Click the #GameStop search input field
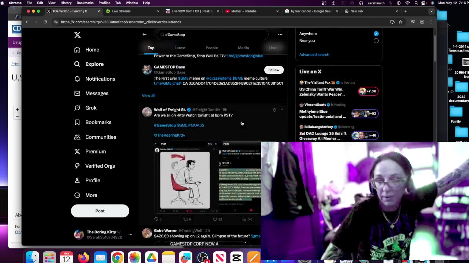This screenshot has height=263, width=469. (x=213, y=35)
